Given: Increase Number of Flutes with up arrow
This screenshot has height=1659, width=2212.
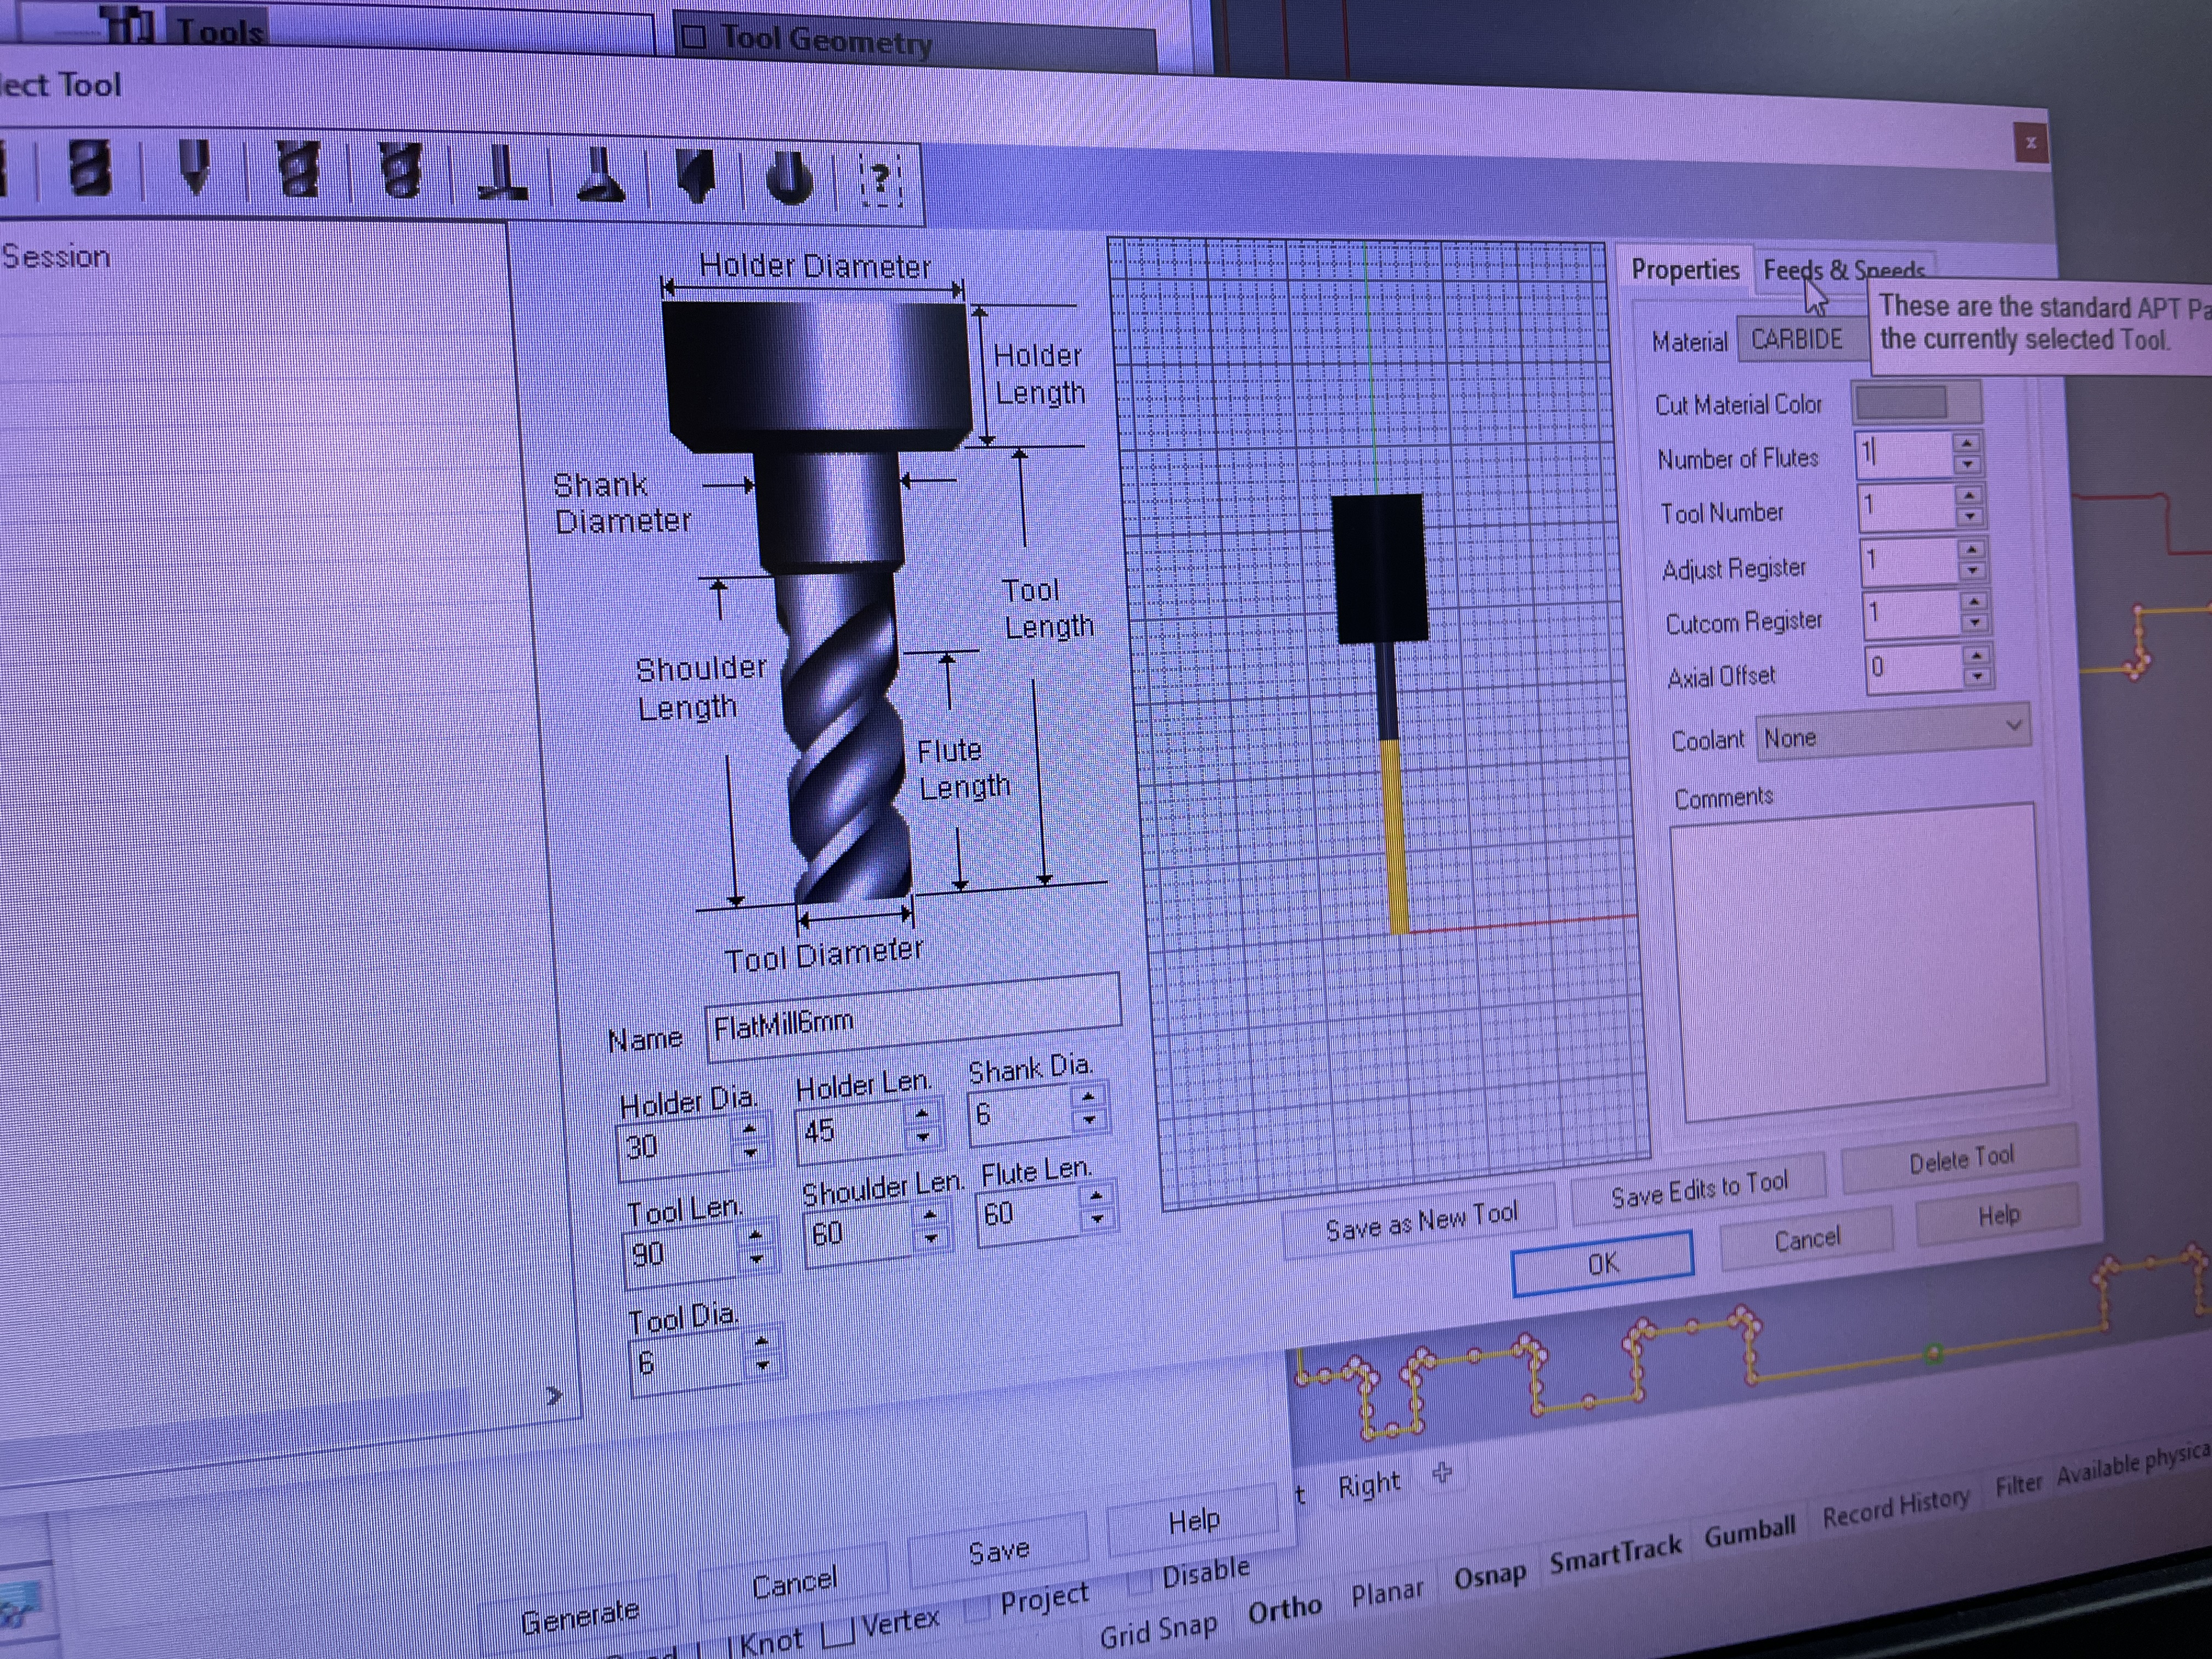Looking at the screenshot, I should click(x=1967, y=444).
